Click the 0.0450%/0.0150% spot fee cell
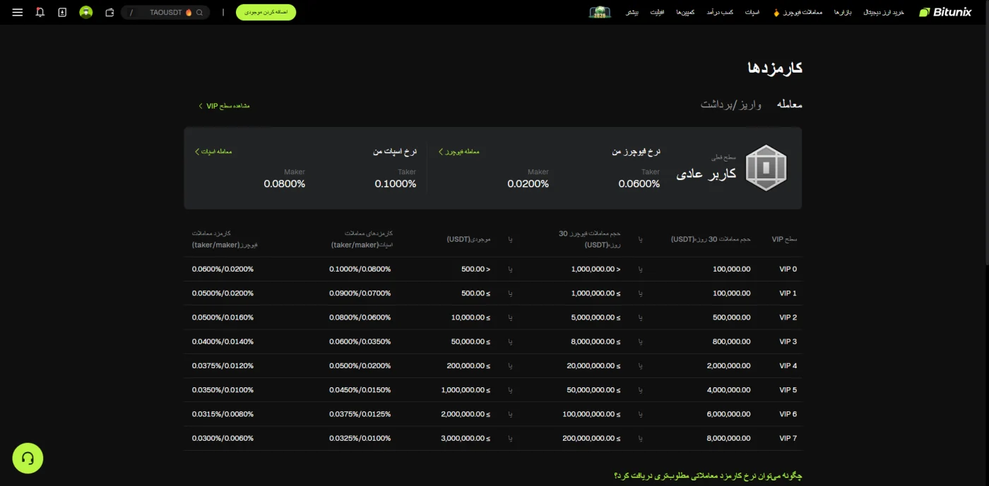 coord(360,390)
